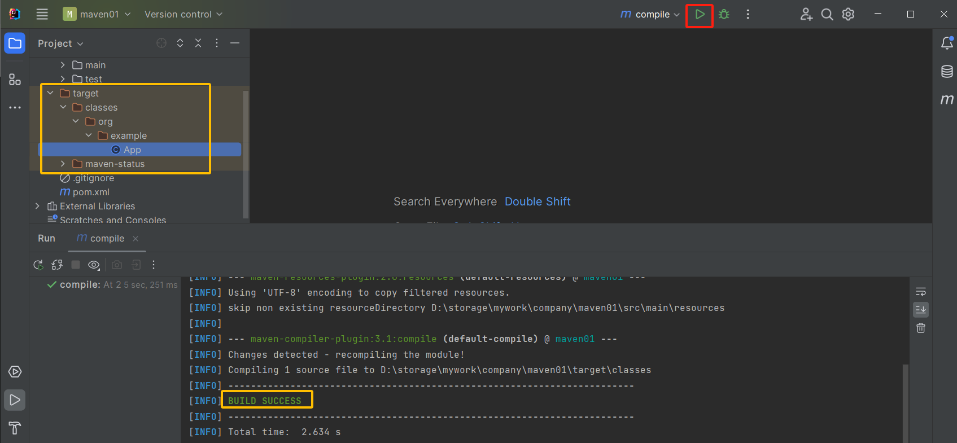Toggle scroll to end of console
957x443 pixels.
[921, 310]
